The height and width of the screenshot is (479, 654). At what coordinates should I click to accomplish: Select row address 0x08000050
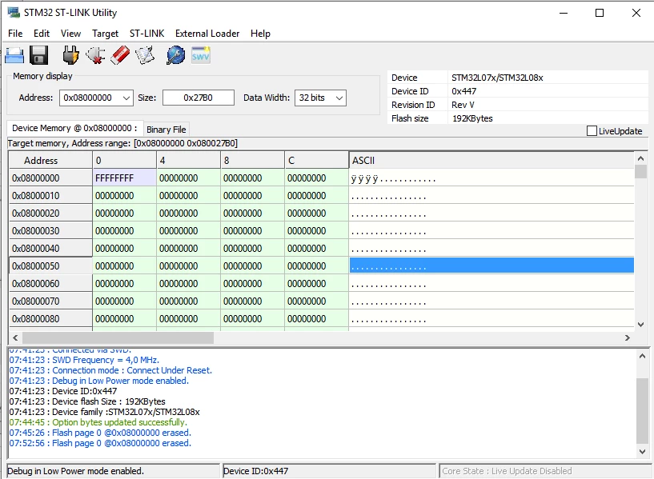click(x=50, y=265)
